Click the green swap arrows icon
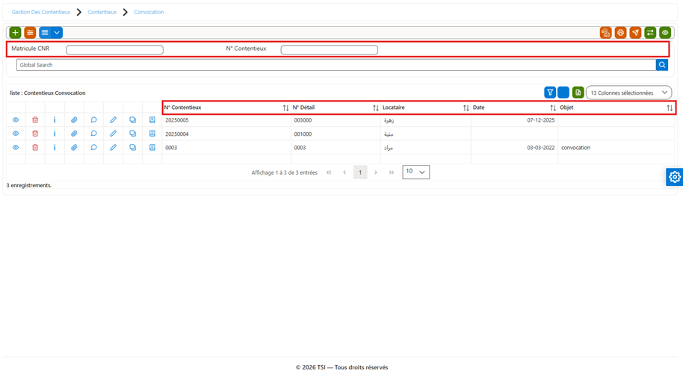 650,33
